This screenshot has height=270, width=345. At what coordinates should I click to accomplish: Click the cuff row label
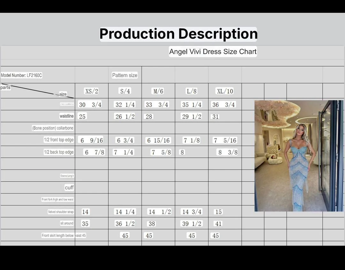click(x=69, y=188)
